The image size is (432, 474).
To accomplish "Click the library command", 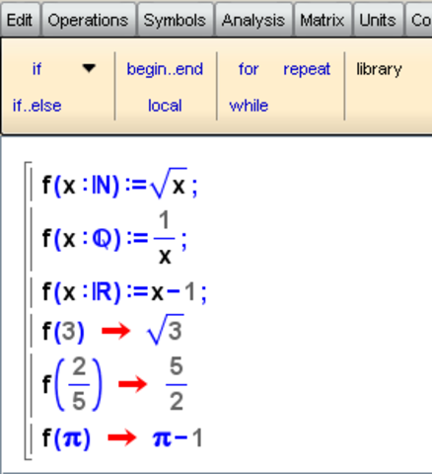I will (x=379, y=69).
